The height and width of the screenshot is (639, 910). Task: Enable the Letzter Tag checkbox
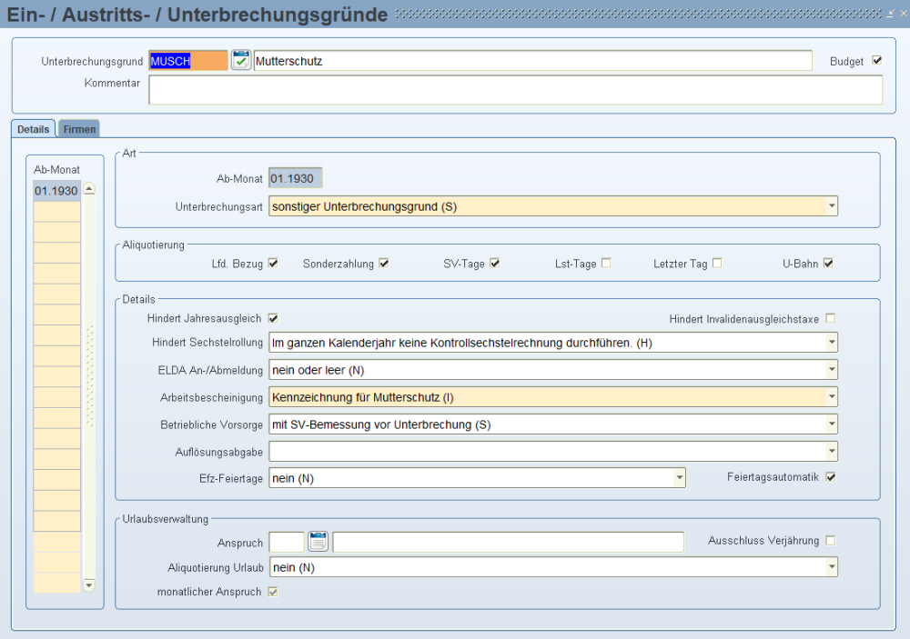tap(717, 264)
